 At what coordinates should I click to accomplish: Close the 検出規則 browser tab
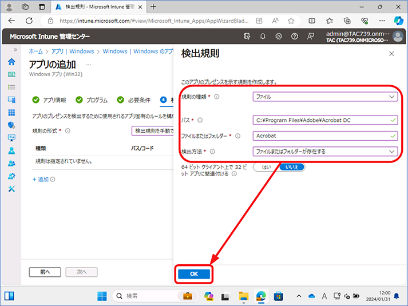140,7
